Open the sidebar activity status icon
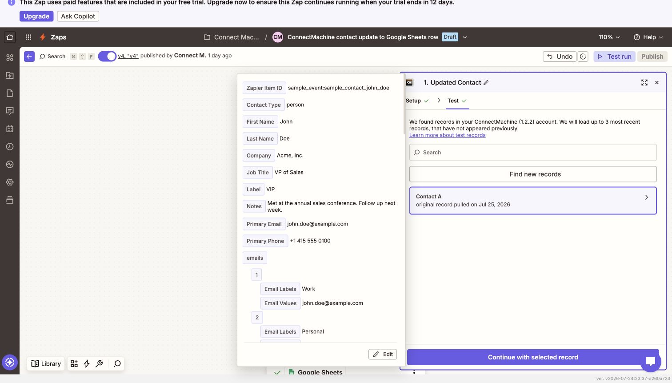Screen dimensions: 672x383 coord(10,164)
